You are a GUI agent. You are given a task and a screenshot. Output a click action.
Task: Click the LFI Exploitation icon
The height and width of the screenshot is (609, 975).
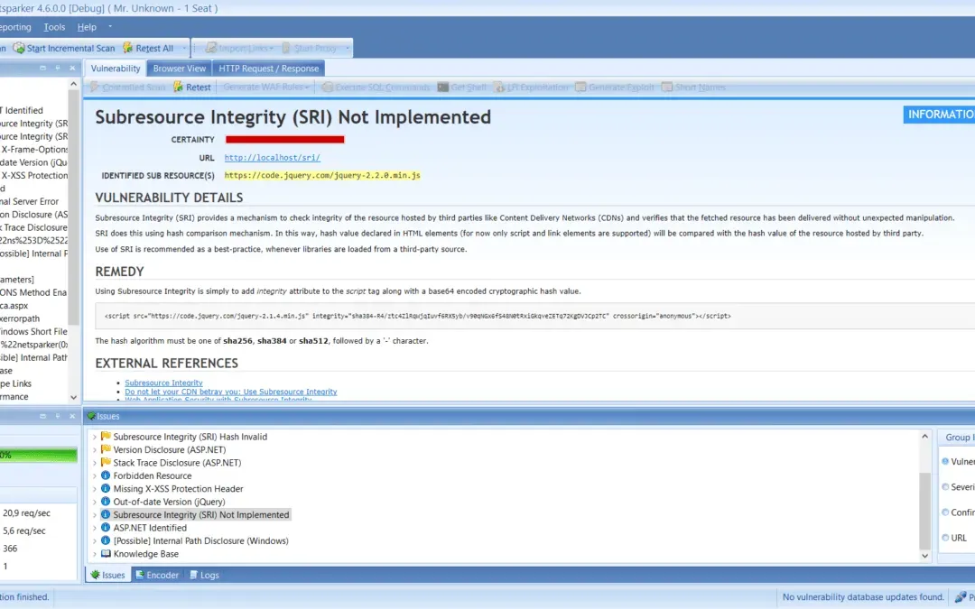pos(499,87)
